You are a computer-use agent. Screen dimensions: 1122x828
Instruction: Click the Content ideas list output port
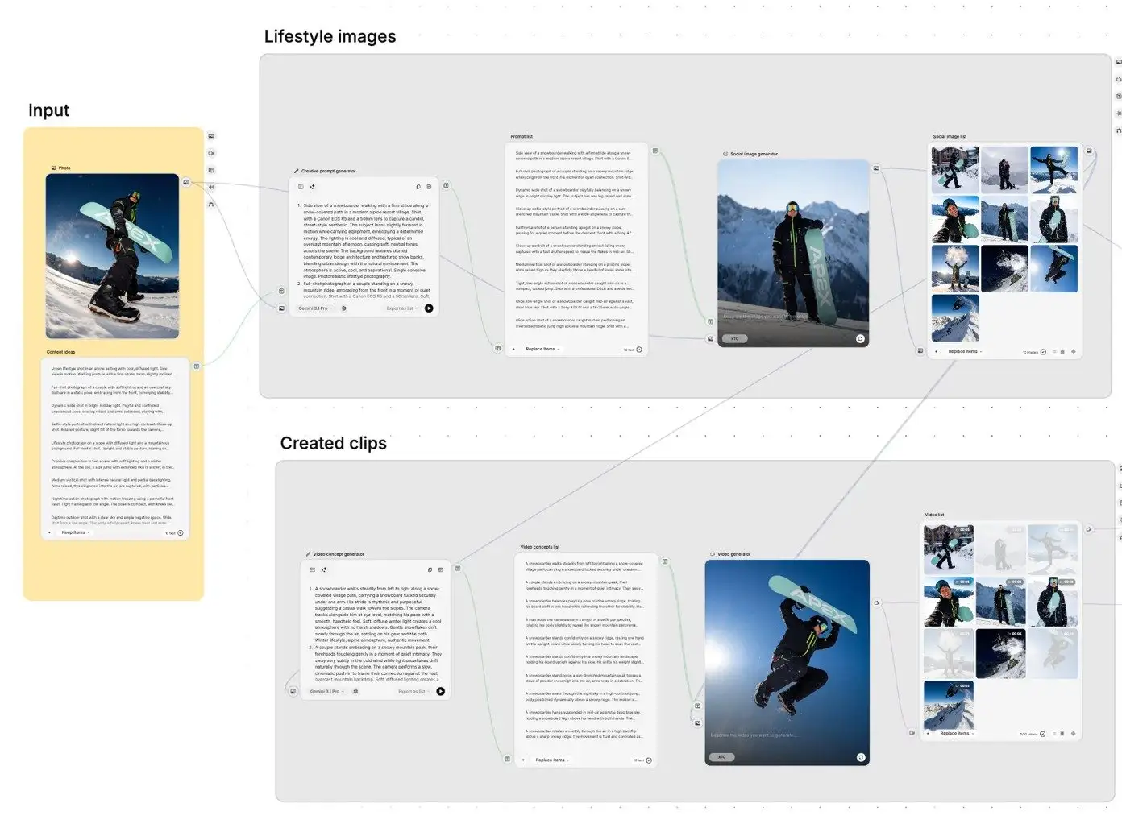tap(197, 366)
